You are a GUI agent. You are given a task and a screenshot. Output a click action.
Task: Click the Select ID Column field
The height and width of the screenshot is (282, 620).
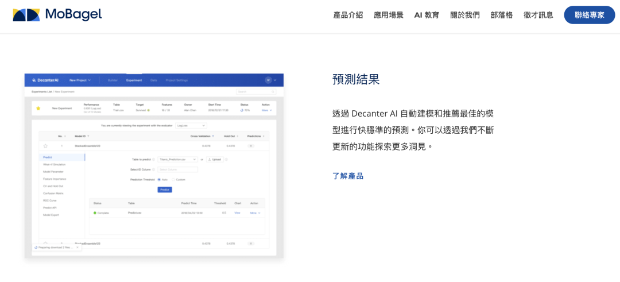[x=177, y=169]
